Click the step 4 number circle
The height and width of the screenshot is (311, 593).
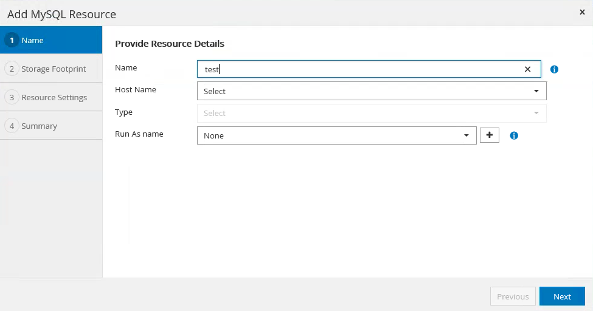(12, 126)
